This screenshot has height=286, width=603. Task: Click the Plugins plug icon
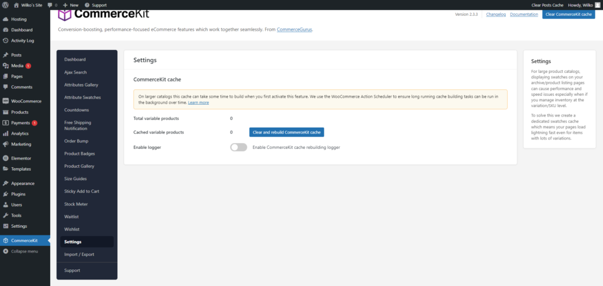tap(5, 194)
